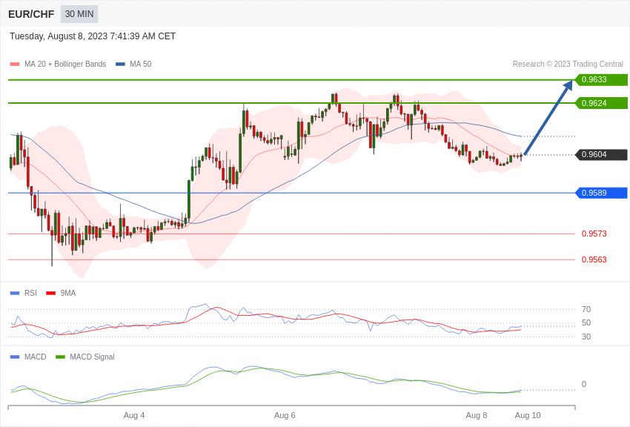Viewport: 630px width, 427px height.
Task: Click the blue 0.9589 pivot price tag
Action: [601, 193]
